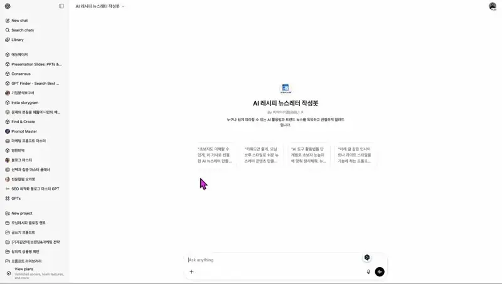
Task: Choose the starter prompt beginning '아래 글 같은 인사이'
Action: click(x=355, y=155)
